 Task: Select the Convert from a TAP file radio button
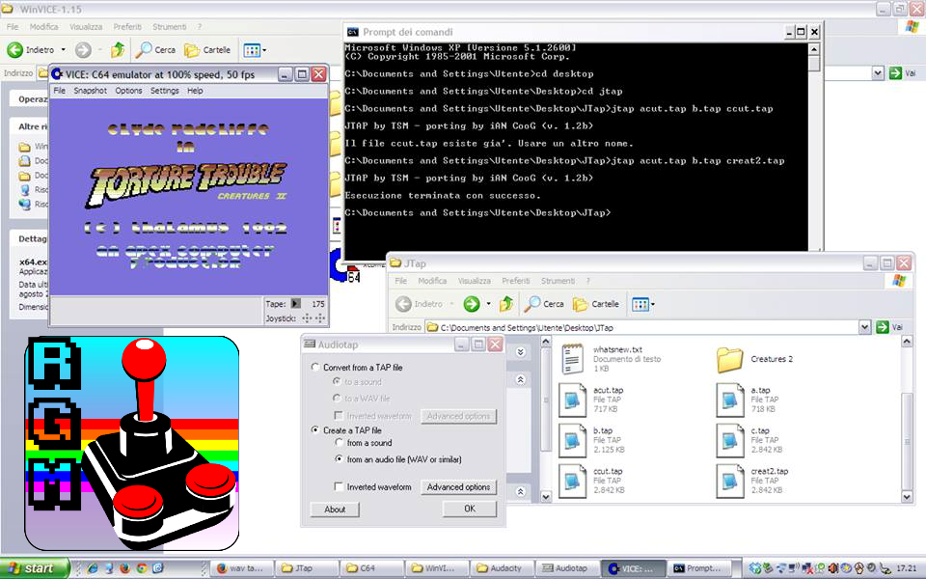click(315, 367)
